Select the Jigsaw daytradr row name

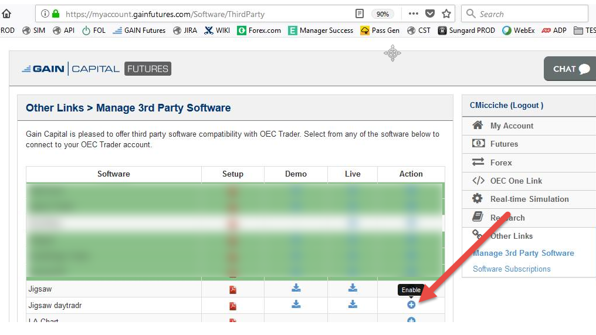coord(55,305)
